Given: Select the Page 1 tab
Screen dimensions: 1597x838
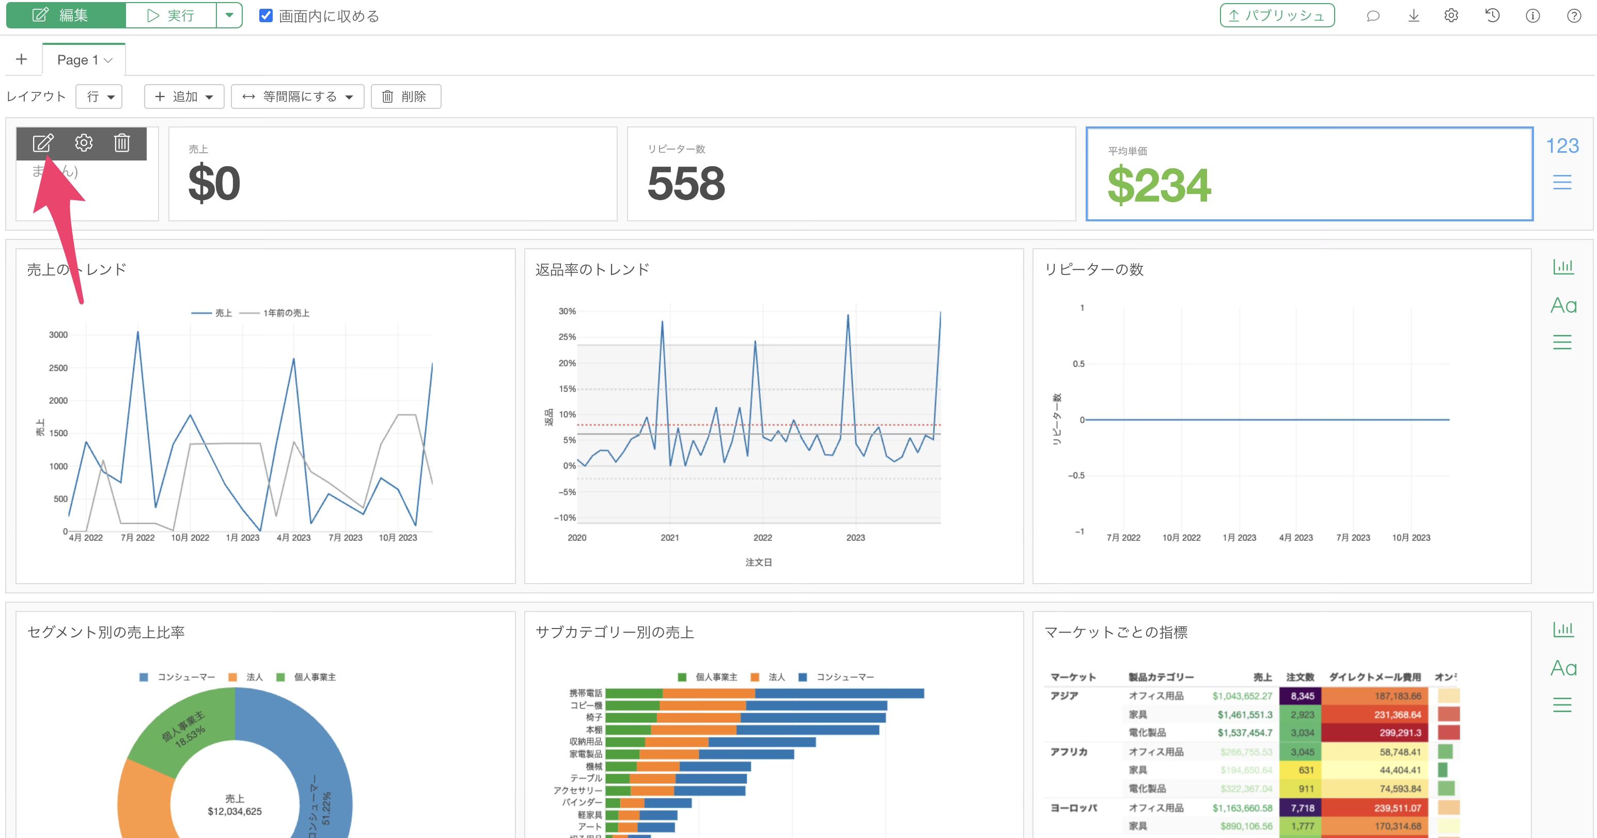Looking at the screenshot, I should click(84, 60).
